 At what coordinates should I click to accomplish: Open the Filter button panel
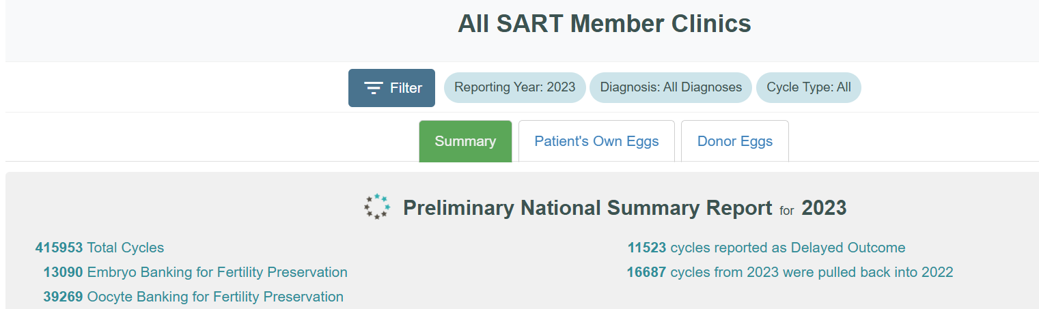pos(391,88)
